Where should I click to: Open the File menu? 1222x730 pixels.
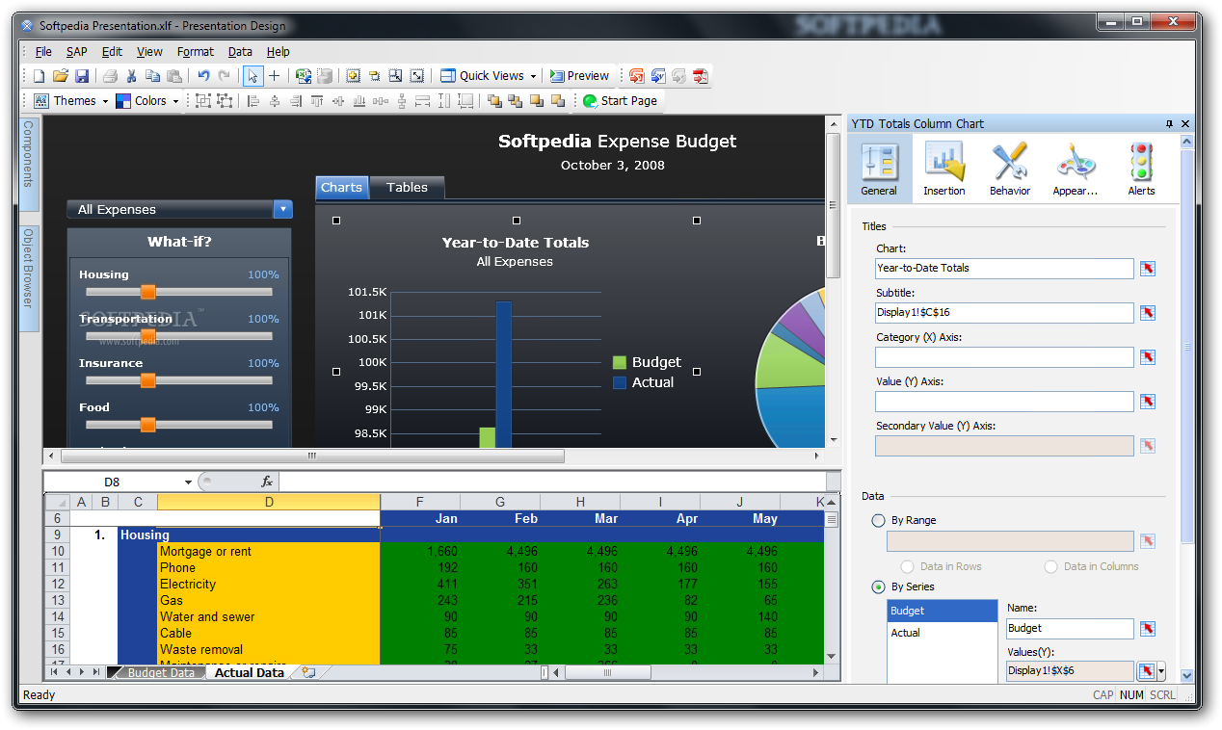coord(43,52)
